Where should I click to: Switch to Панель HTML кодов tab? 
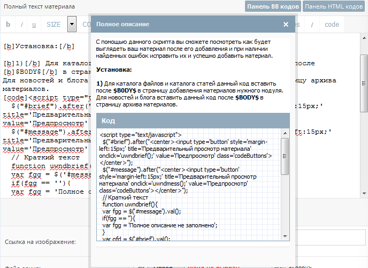[335, 6]
